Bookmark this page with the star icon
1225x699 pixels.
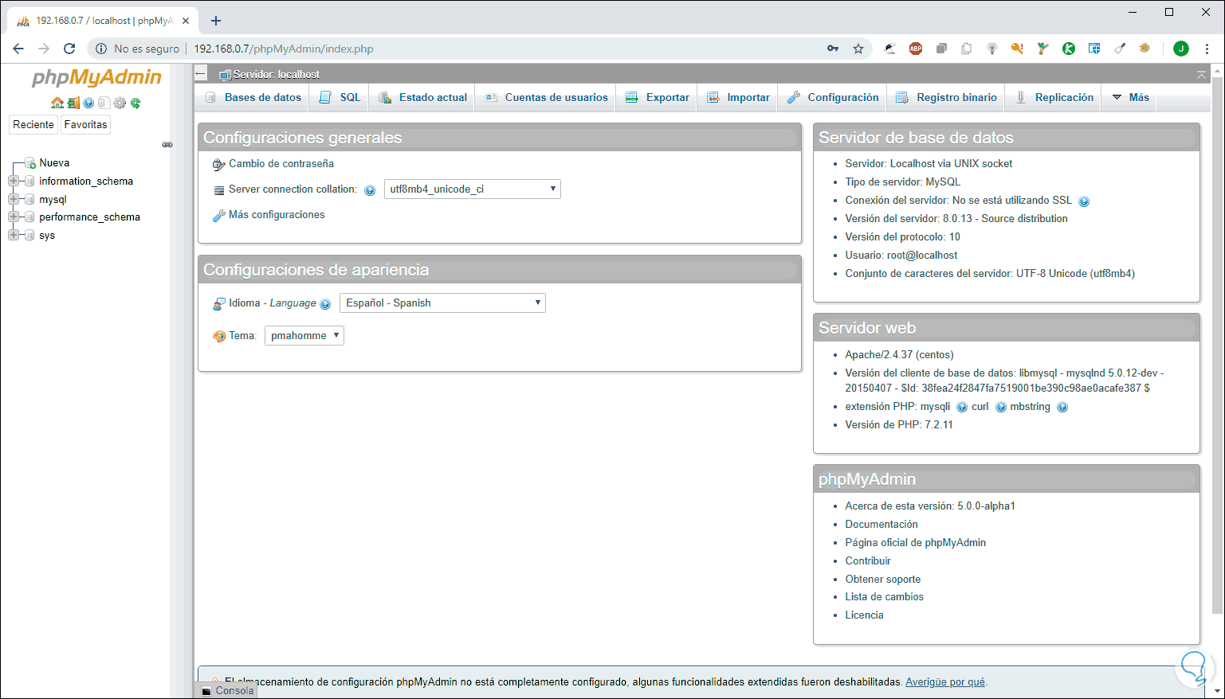click(858, 49)
